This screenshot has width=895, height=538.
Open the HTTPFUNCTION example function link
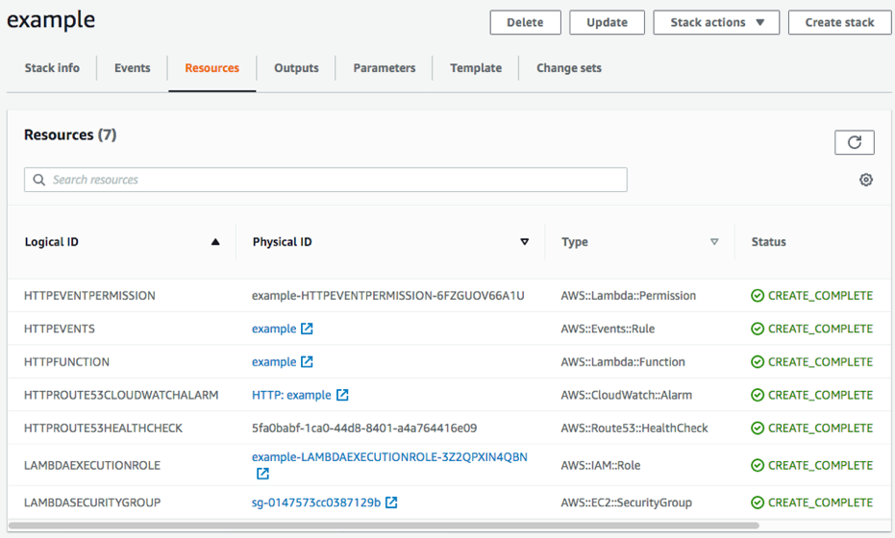coord(274,362)
